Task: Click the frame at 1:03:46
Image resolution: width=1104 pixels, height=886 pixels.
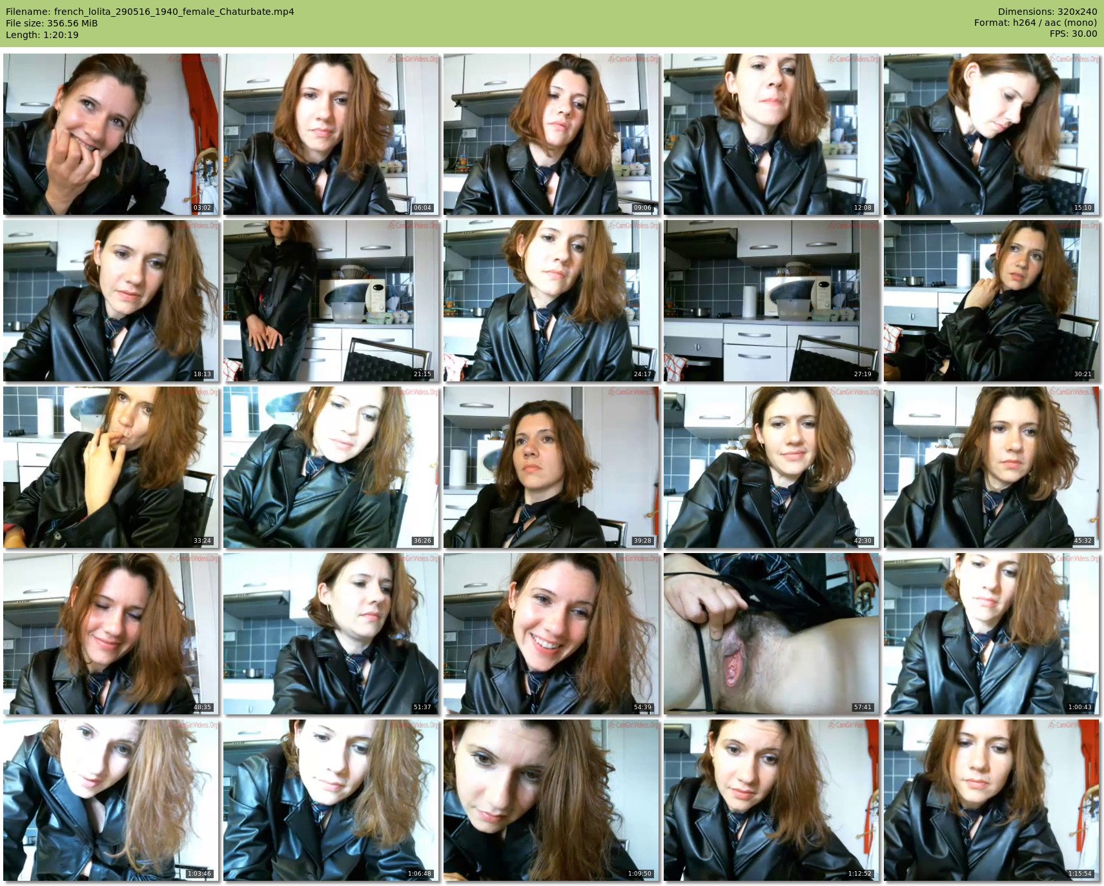Action: (x=111, y=800)
